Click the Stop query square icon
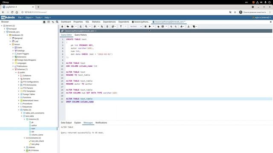 (145, 26)
